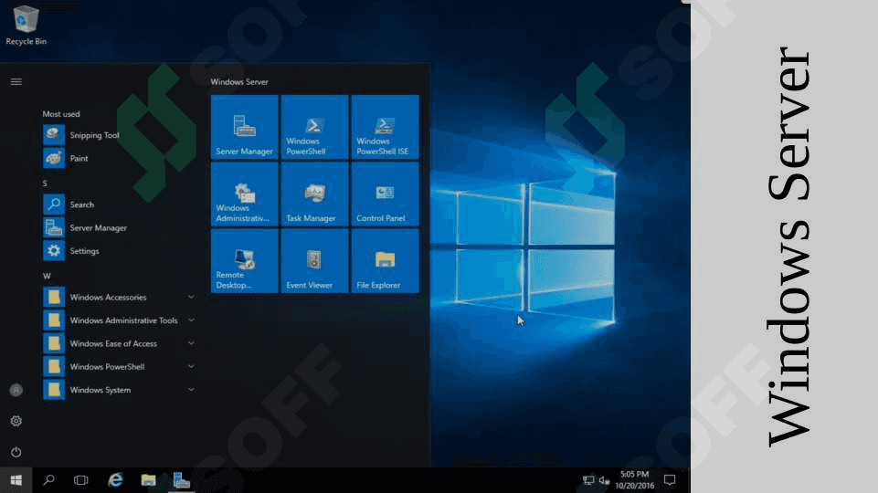Open the Windows Administrative Tools tile
This screenshot has height=493, width=878.
tap(245, 194)
